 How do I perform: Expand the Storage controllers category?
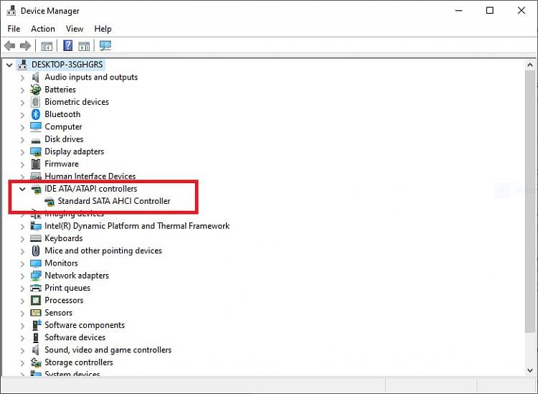click(x=22, y=362)
